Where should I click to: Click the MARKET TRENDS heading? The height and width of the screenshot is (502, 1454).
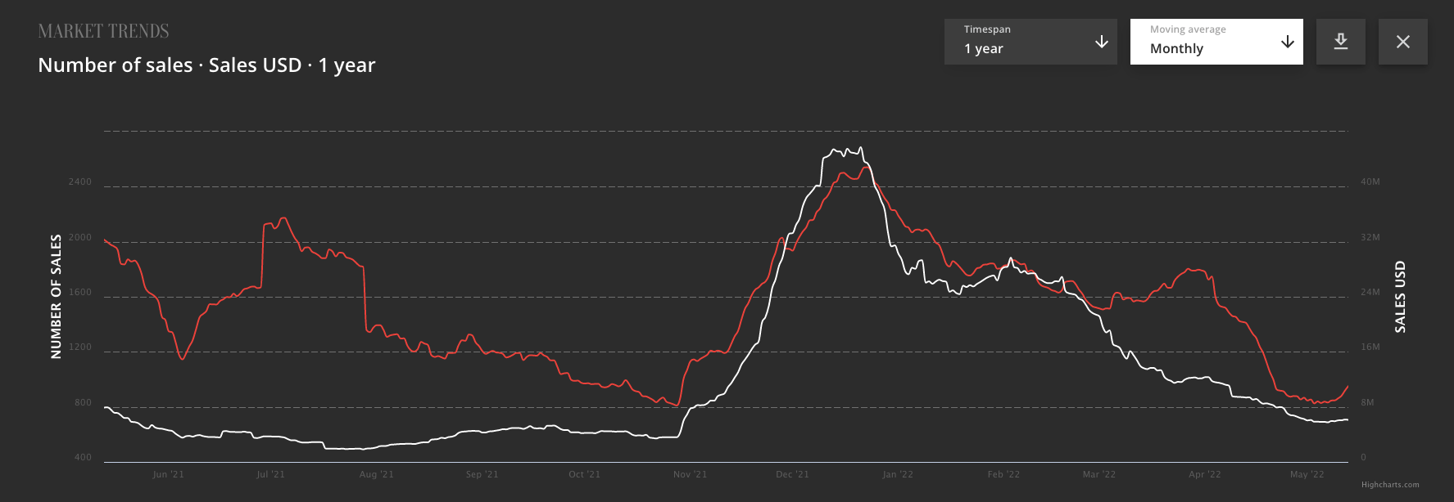click(103, 31)
